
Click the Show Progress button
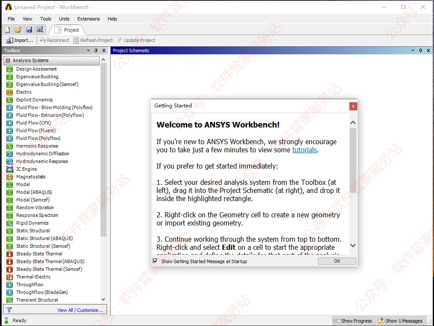coord(354,321)
